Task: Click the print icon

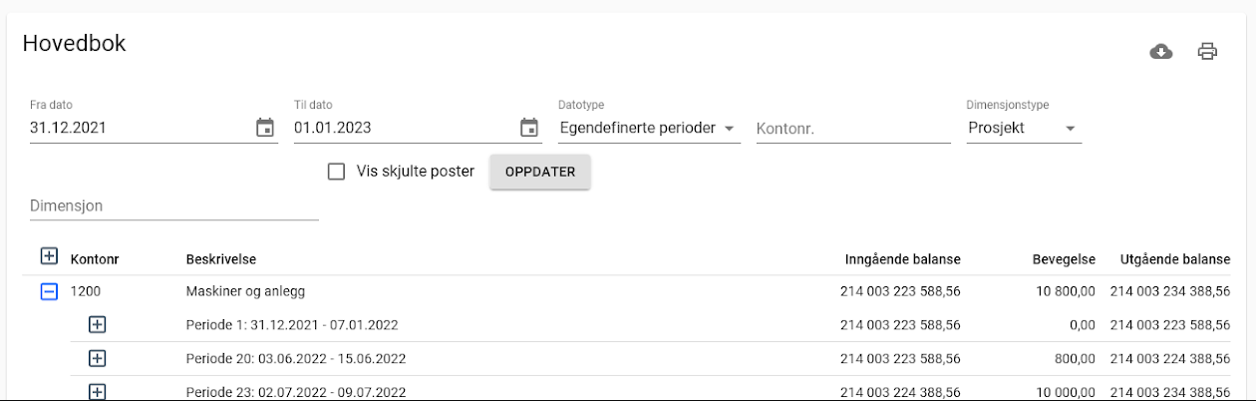Action: click(1207, 52)
